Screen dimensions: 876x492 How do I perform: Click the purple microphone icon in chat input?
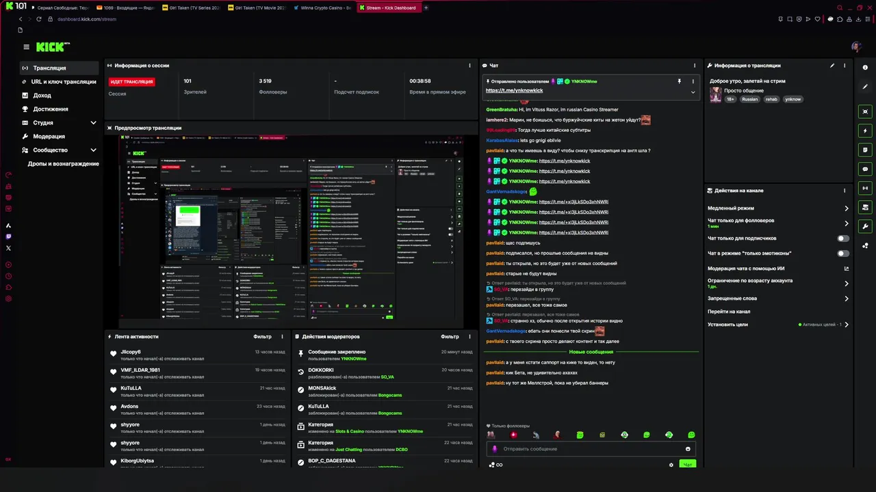tap(495, 449)
